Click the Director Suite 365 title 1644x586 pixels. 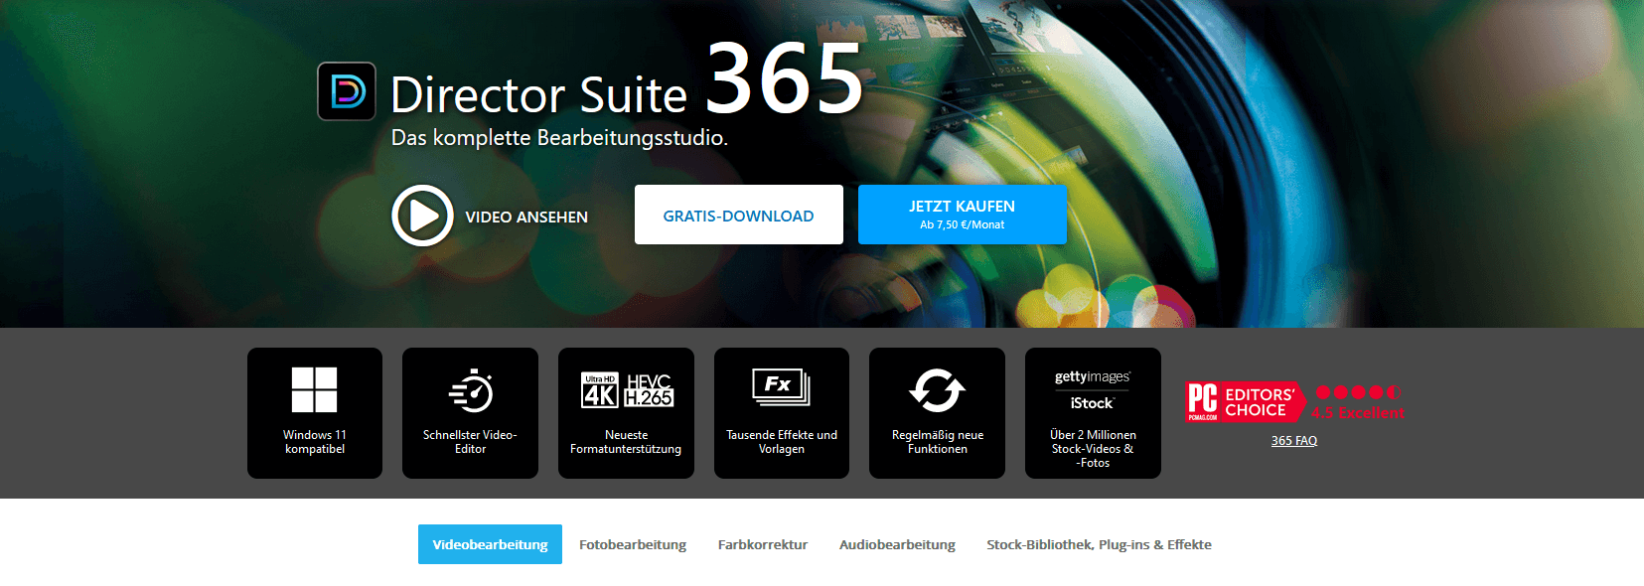[626, 84]
